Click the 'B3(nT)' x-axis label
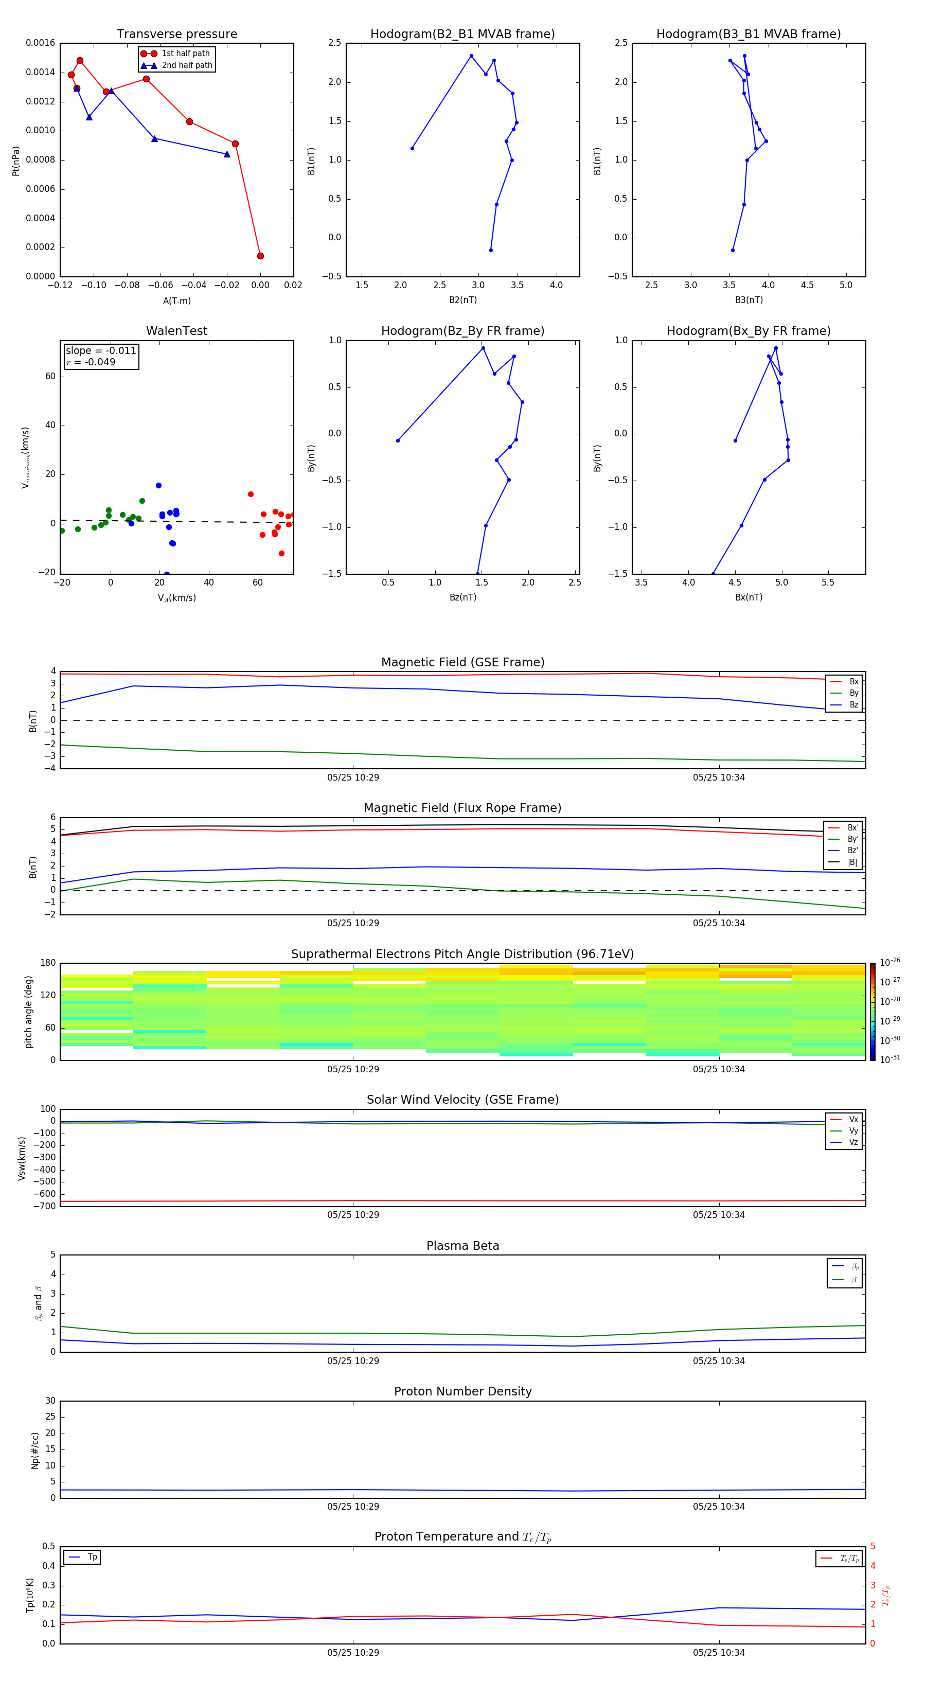Image resolution: width=926 pixels, height=1698 pixels. pyautogui.click(x=749, y=300)
